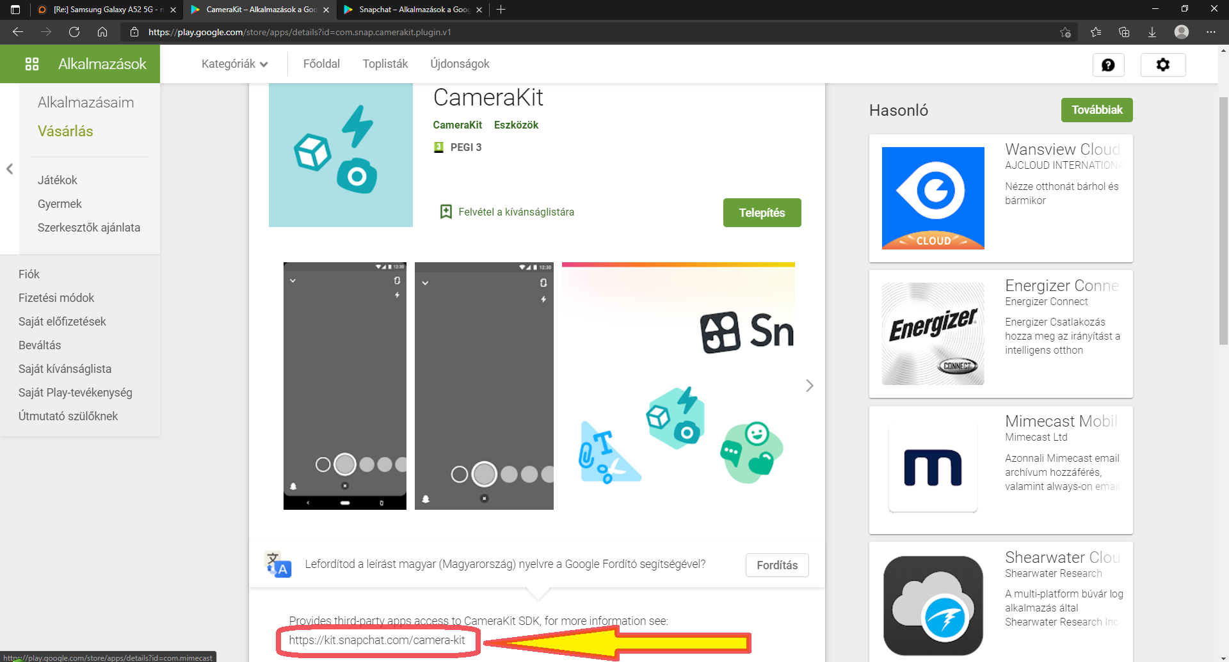
Task: Click the browser address bar URL
Action: 300,32
